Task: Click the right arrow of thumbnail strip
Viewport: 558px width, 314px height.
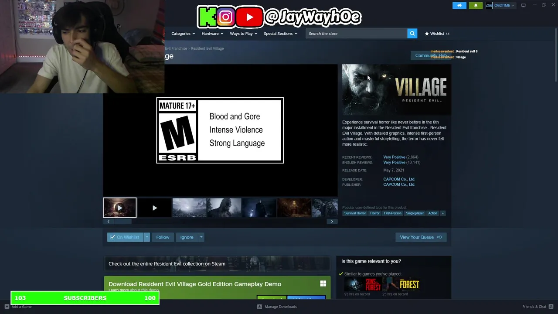Action: tap(332, 222)
